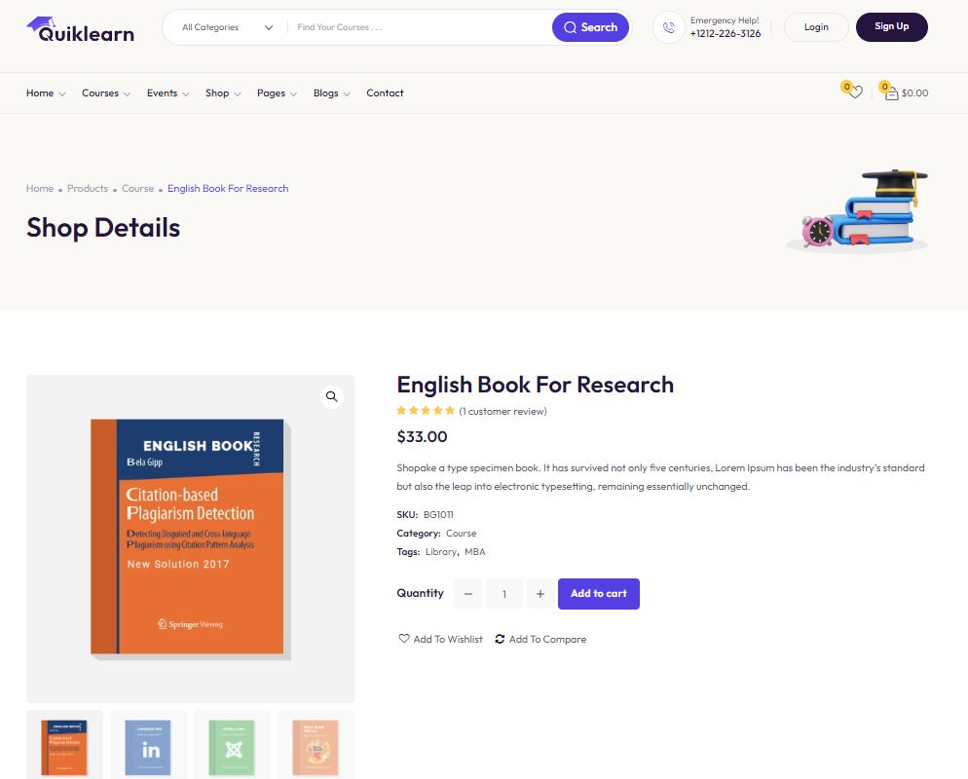Click the phone icon beside Emergency Help
Image resolution: width=968 pixels, height=779 pixels.
pos(669,27)
